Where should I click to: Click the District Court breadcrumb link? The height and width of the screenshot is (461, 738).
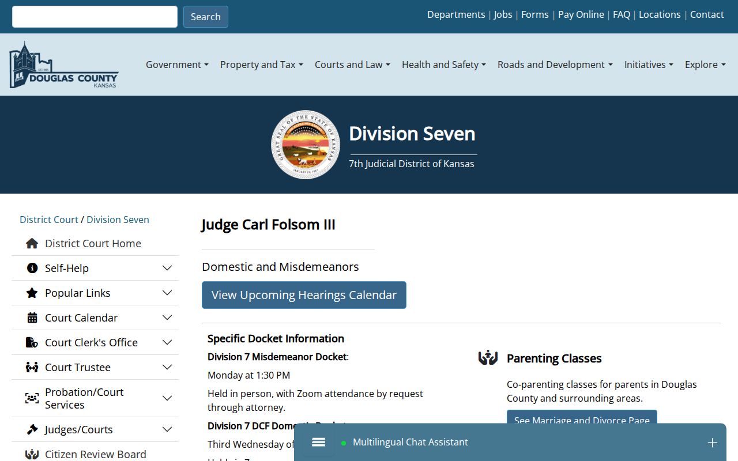pyautogui.click(x=49, y=220)
